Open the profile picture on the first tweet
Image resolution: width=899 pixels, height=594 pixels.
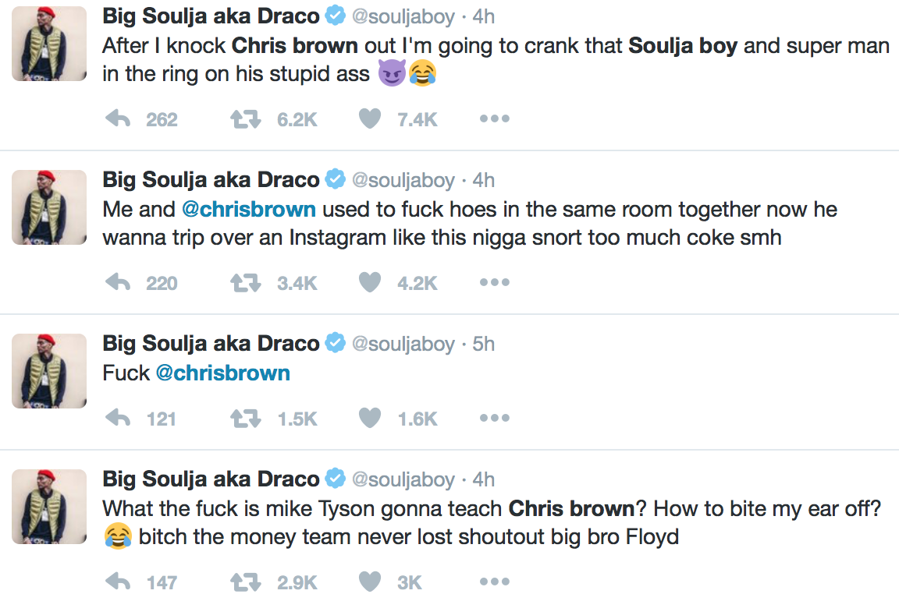[x=49, y=44]
